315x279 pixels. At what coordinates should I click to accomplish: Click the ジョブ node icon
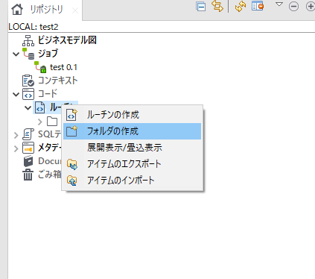click(x=28, y=54)
